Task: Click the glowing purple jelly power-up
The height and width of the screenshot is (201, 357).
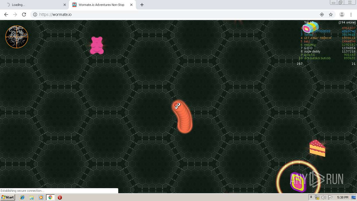Action: pyautogui.click(x=298, y=182)
